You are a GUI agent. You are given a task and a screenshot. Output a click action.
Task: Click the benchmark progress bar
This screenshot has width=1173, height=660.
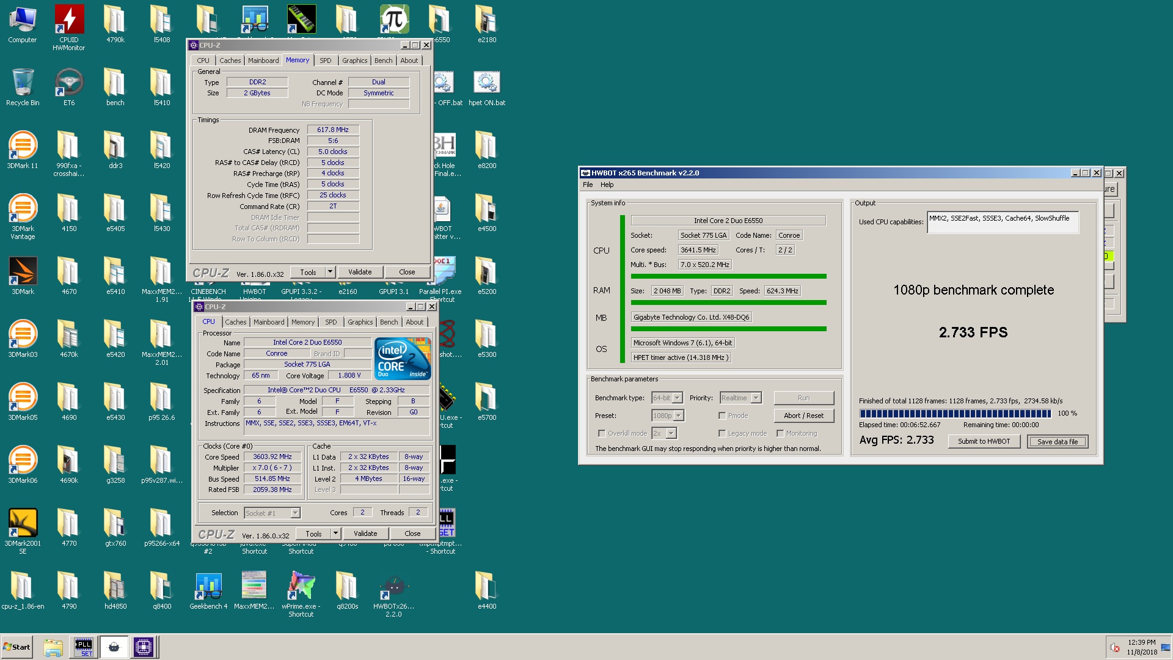[956, 414]
